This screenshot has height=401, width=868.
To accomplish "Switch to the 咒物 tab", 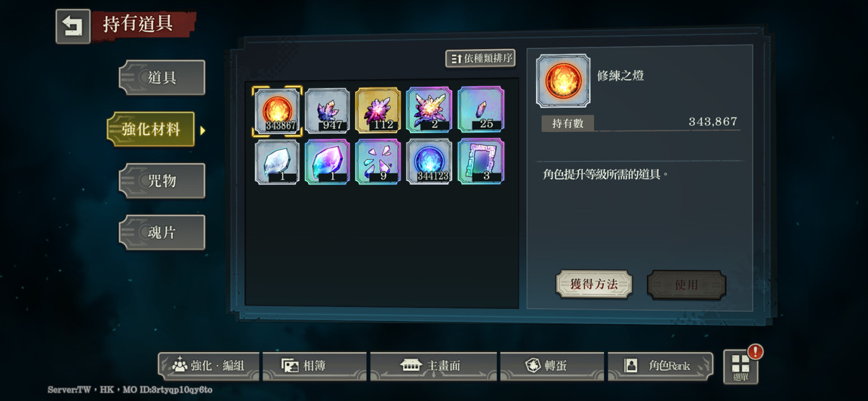I will tap(162, 181).
